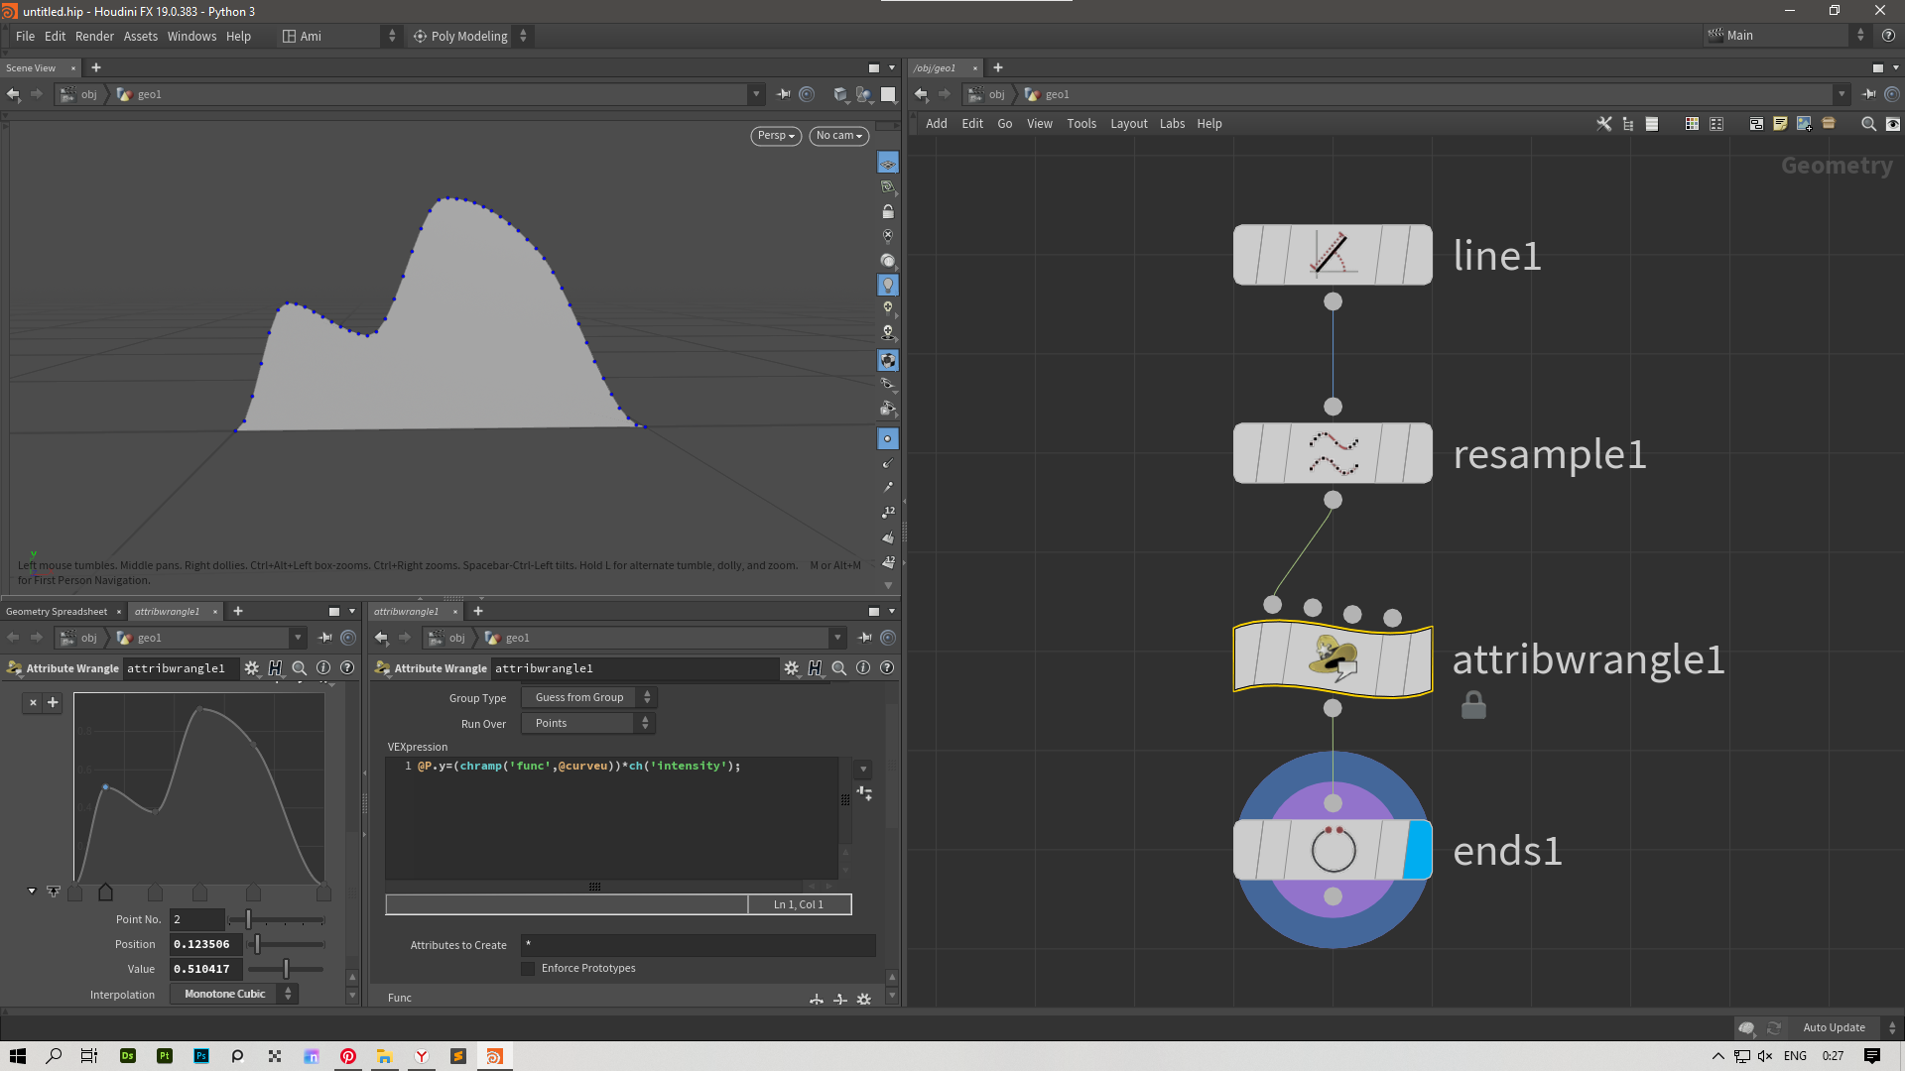1905x1071 pixels.
Task: Toggle the display options light bulb icon
Action: tap(888, 285)
